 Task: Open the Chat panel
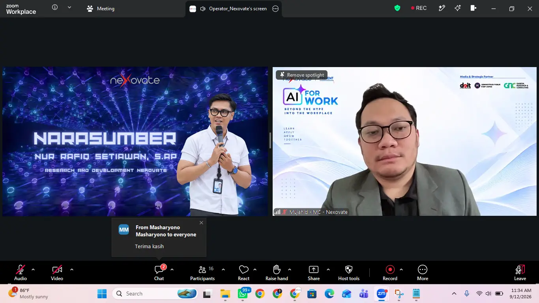[159, 273]
